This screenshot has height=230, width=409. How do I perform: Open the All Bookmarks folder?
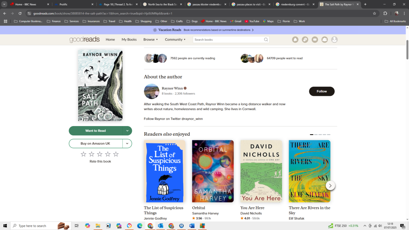tap(395, 21)
